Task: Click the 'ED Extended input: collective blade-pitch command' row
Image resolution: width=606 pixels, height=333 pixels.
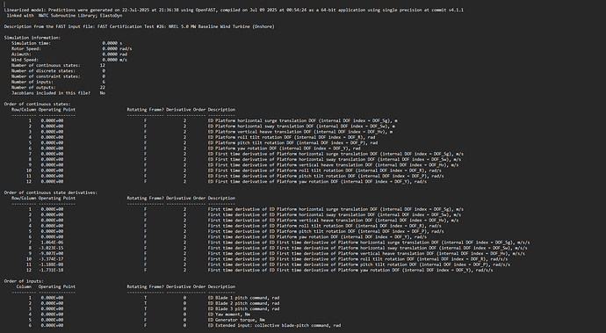Action: (x=184, y=326)
